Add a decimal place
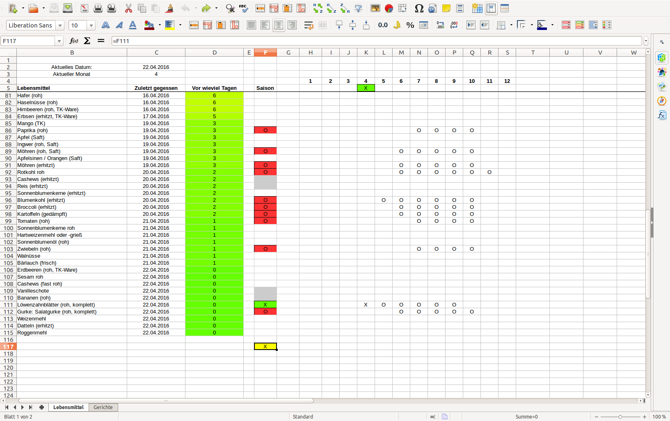670x421 pixels. (x=440, y=25)
